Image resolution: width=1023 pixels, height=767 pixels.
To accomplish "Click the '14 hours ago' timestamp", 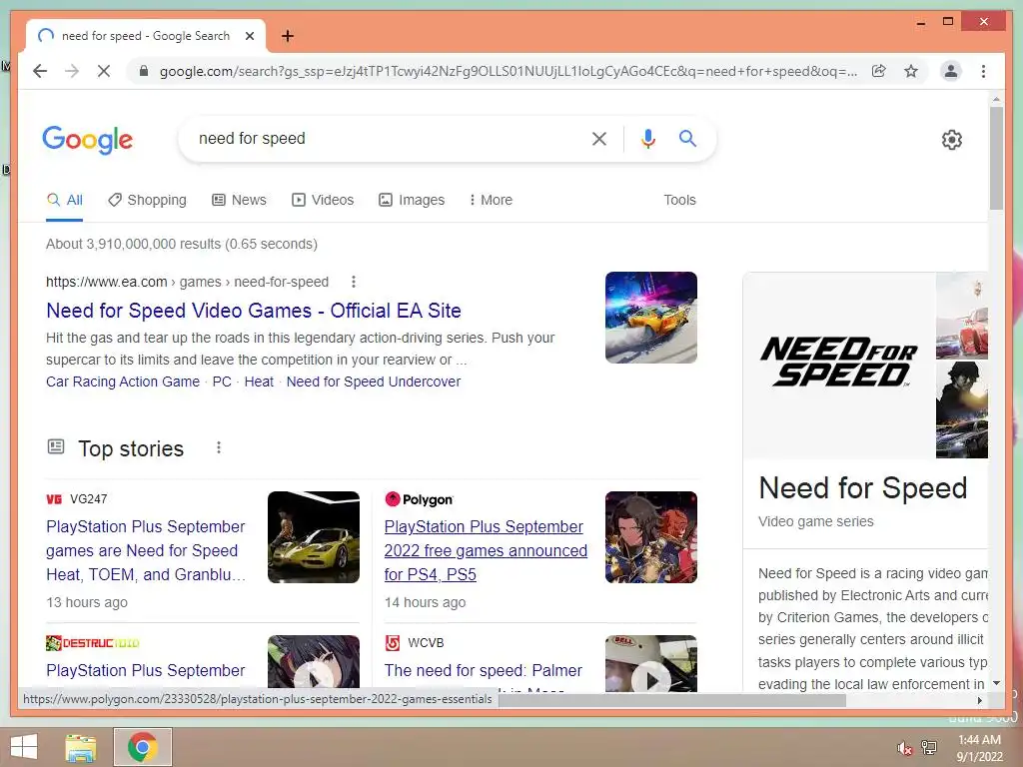I will (x=425, y=602).
